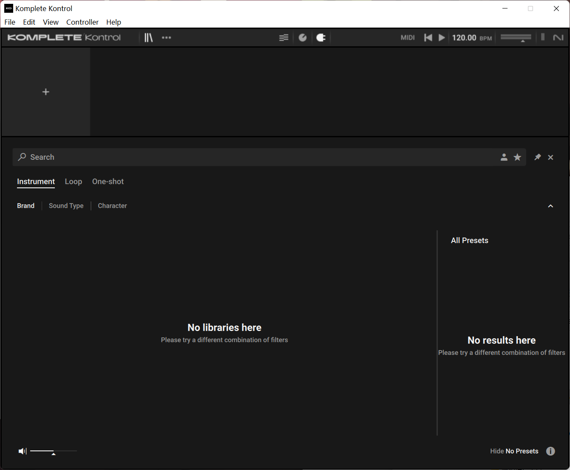Image resolution: width=570 pixels, height=470 pixels.
Task: Restart playback with skip-to-start button
Action: tap(428, 38)
